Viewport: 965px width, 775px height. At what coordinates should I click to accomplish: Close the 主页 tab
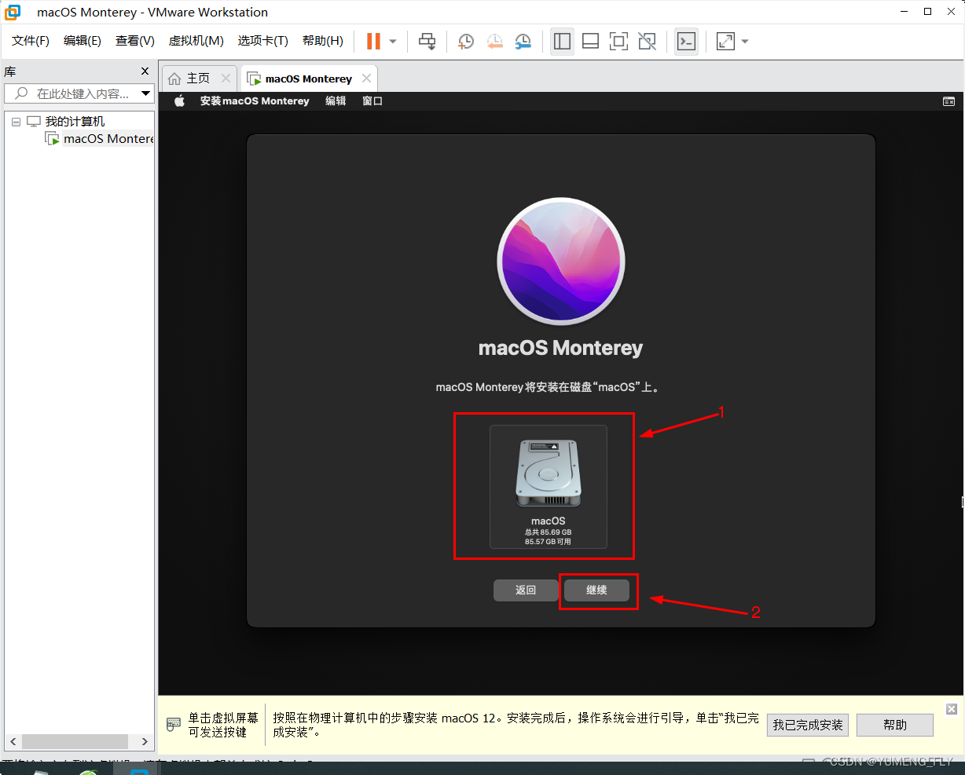click(x=226, y=79)
